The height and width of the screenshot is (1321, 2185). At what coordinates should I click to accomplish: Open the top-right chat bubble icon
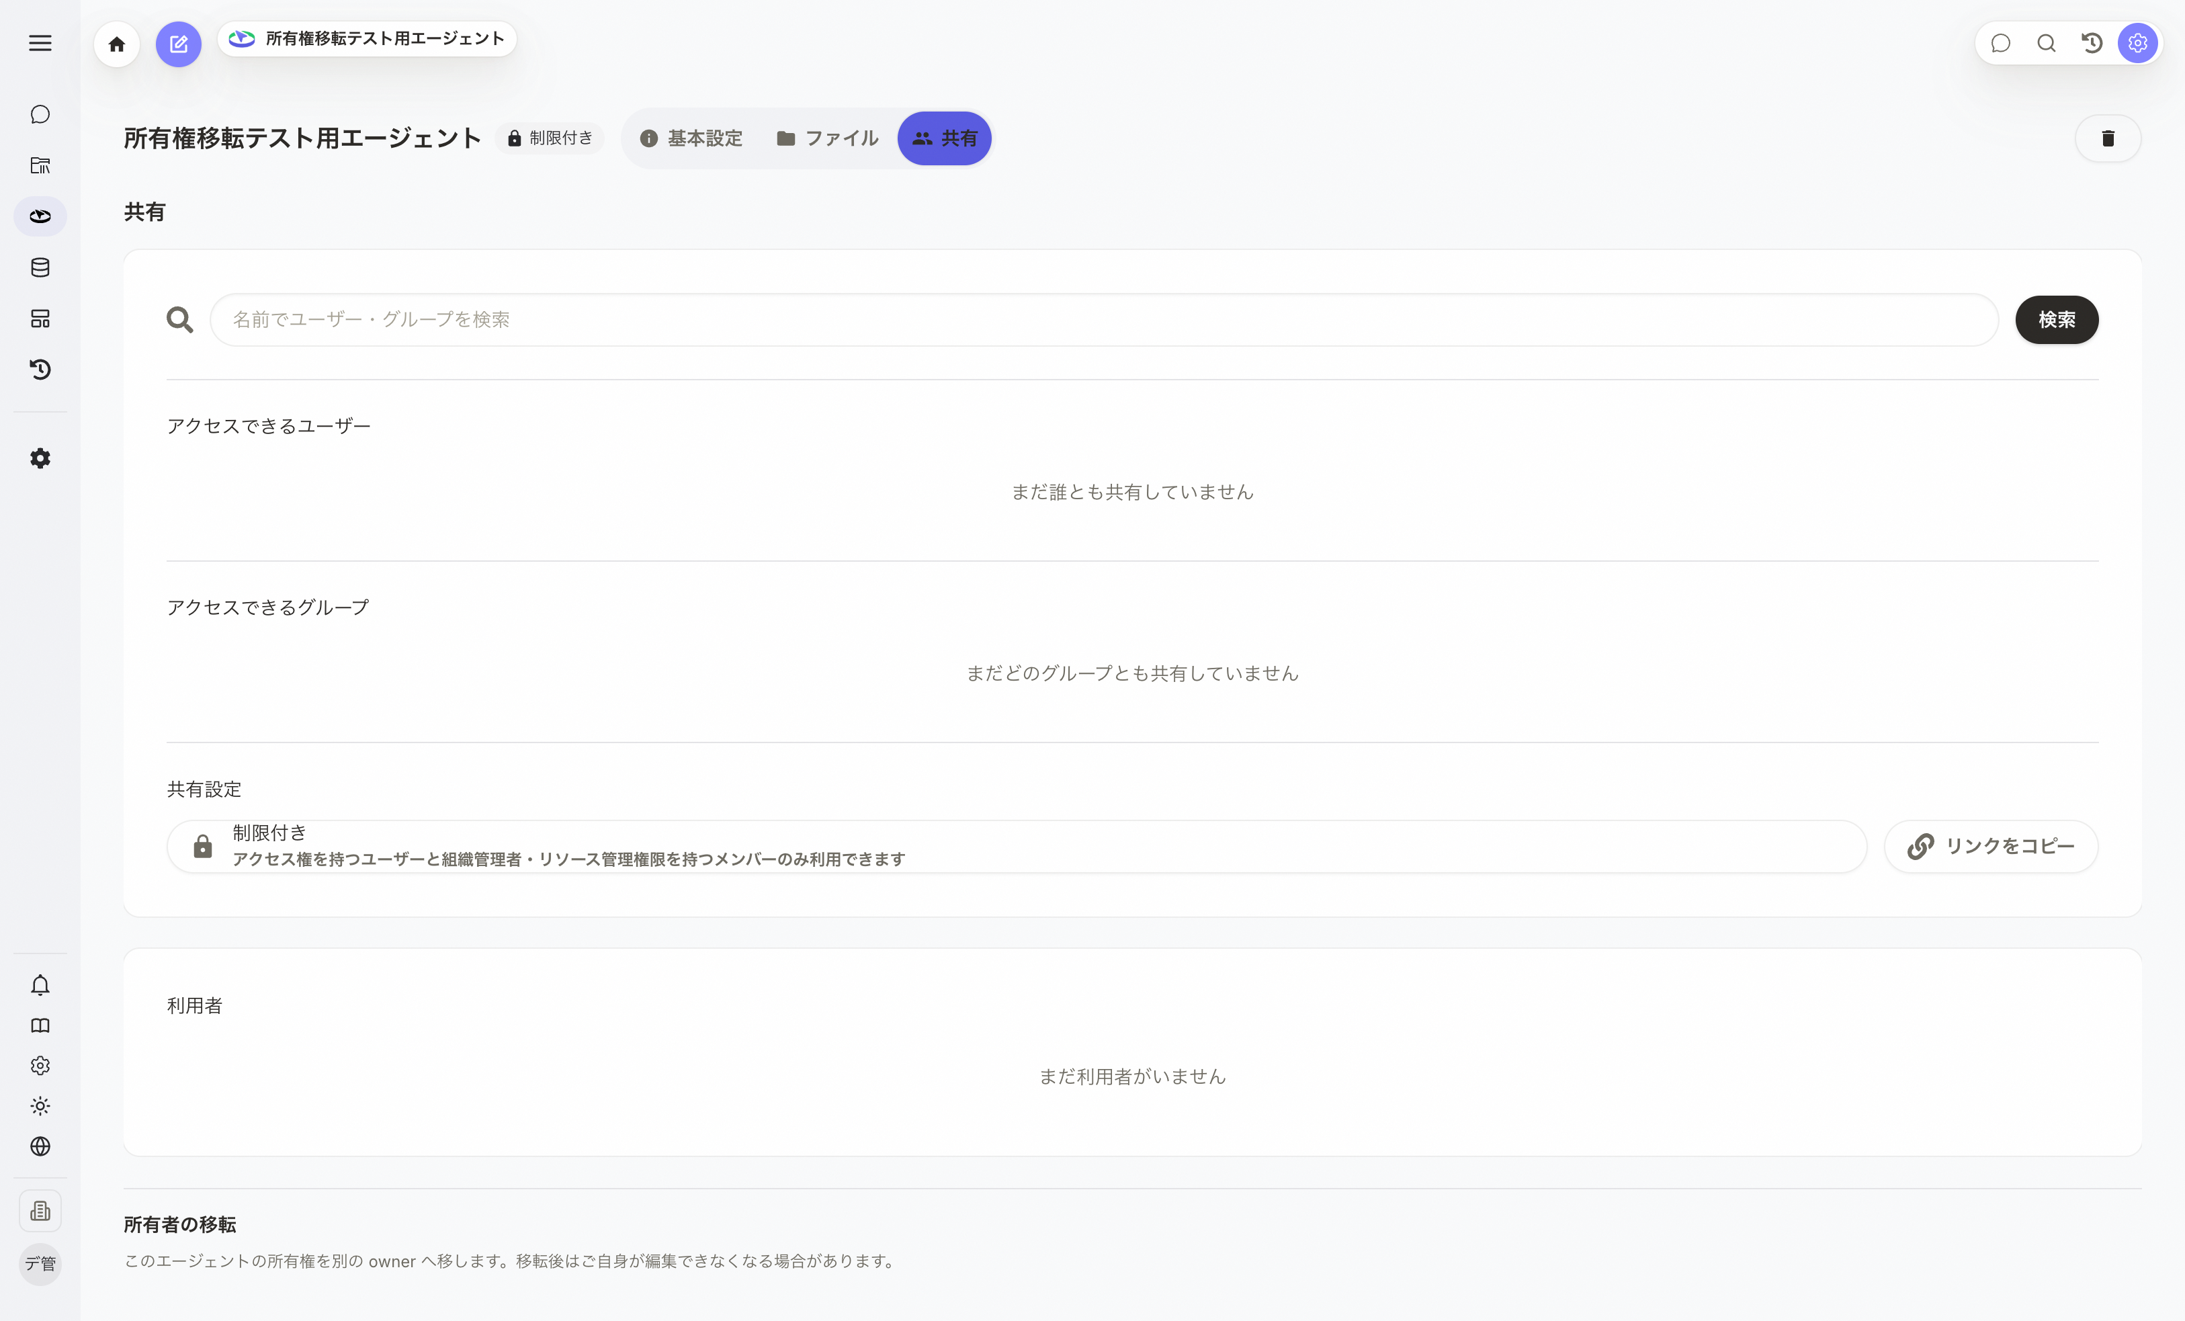coord(2000,44)
